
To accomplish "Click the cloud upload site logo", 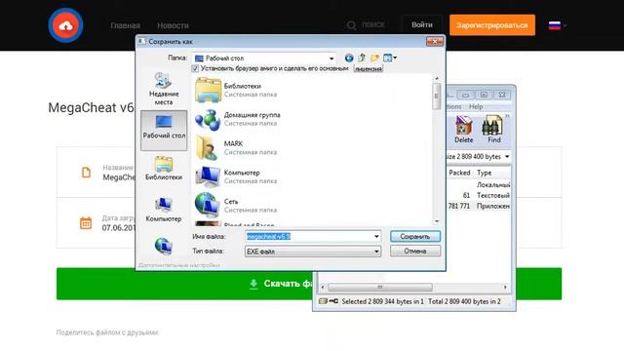I will (65, 25).
